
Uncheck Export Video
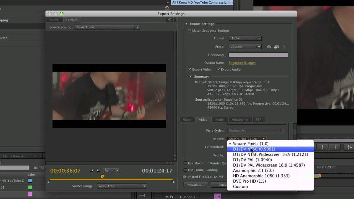point(189,69)
